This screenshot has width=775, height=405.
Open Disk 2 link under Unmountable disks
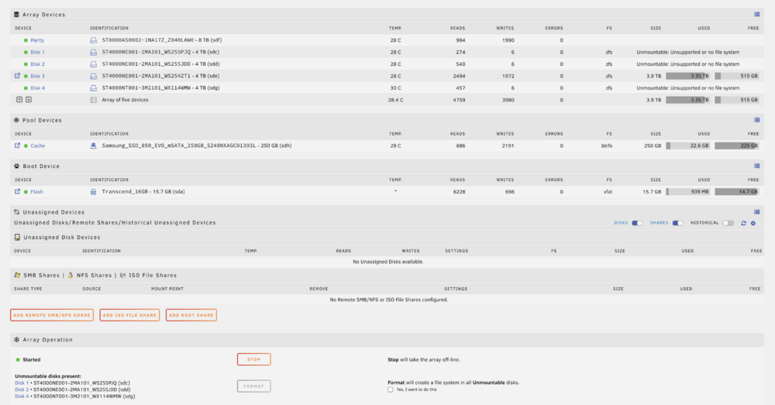[x=22, y=390]
